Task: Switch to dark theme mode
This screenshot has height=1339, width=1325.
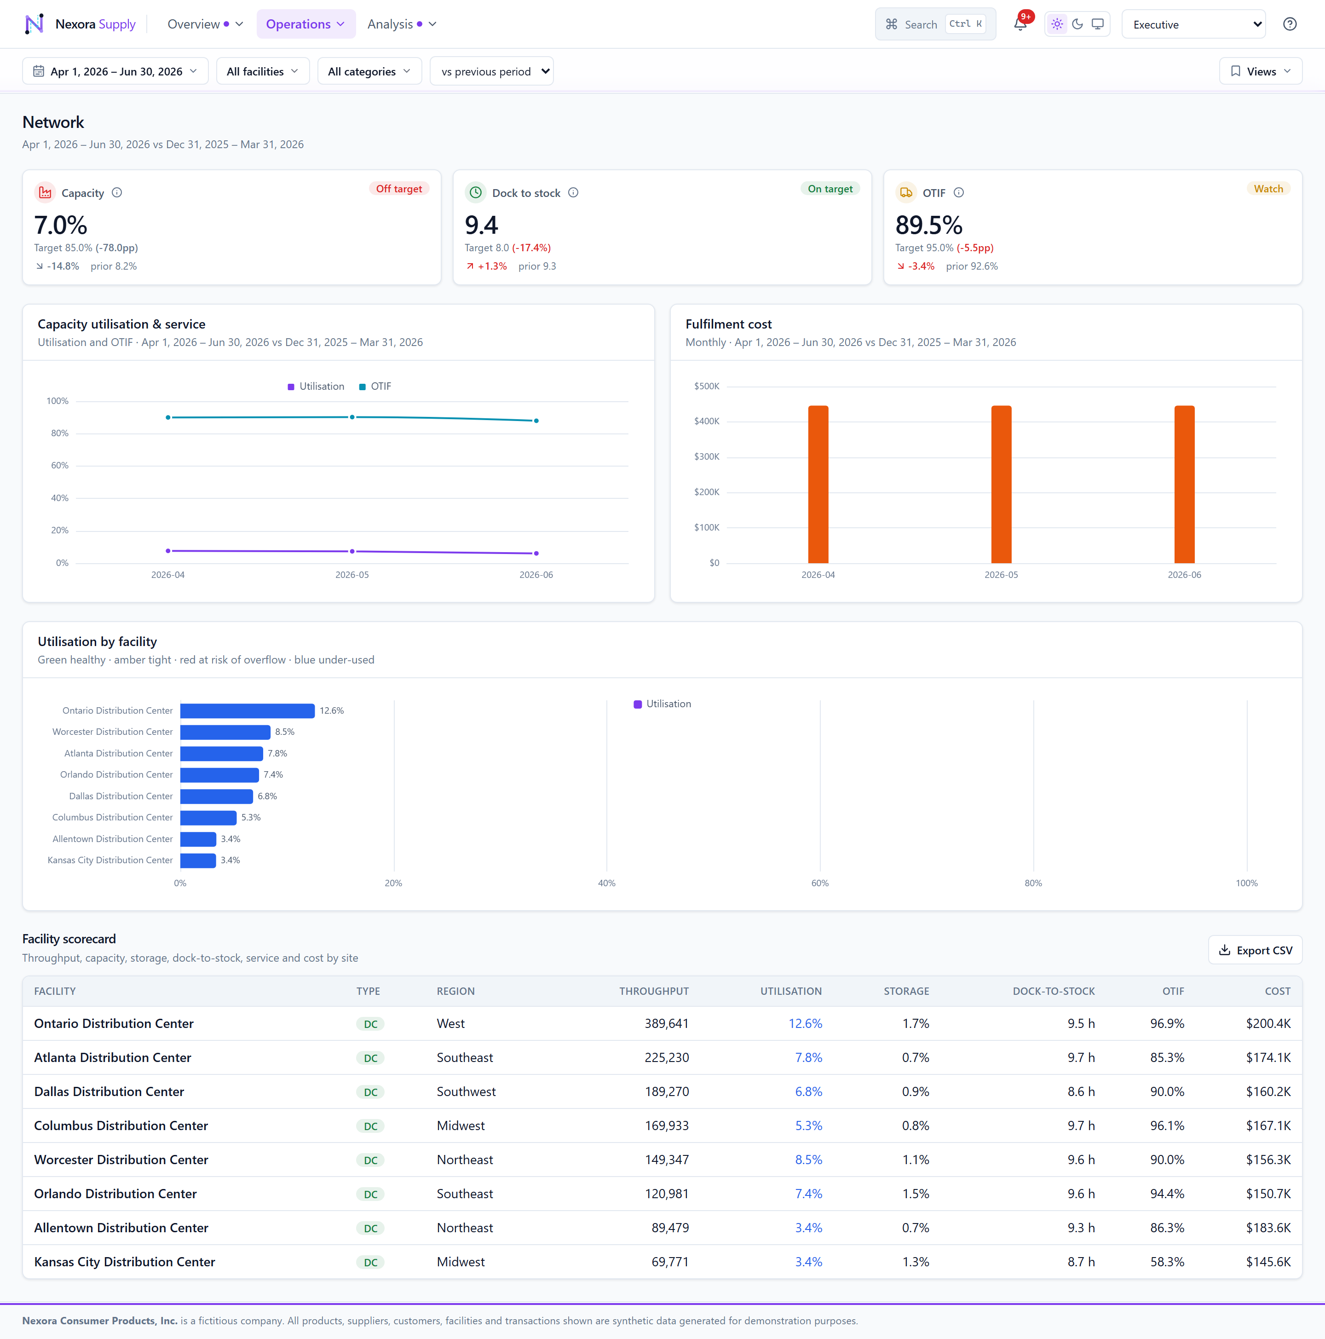Action: coord(1077,24)
